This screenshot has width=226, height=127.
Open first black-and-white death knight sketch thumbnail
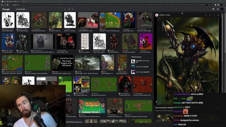(x=8, y=20)
